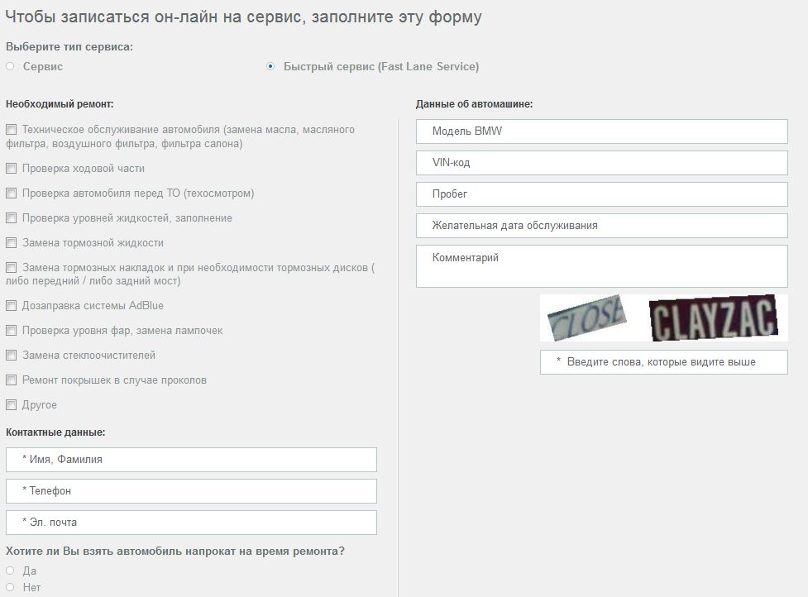Check the "Другое" checkbox
The image size is (808, 597).
(11, 405)
